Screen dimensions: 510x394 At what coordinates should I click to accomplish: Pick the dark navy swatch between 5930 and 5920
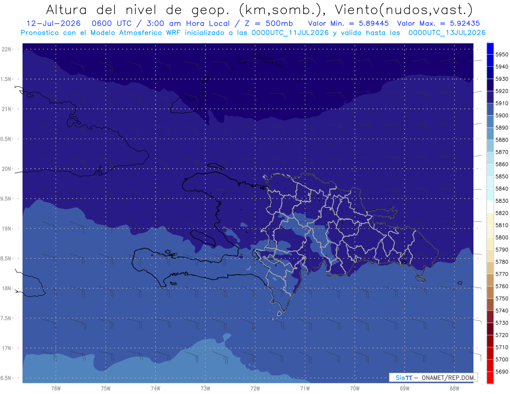click(x=490, y=85)
